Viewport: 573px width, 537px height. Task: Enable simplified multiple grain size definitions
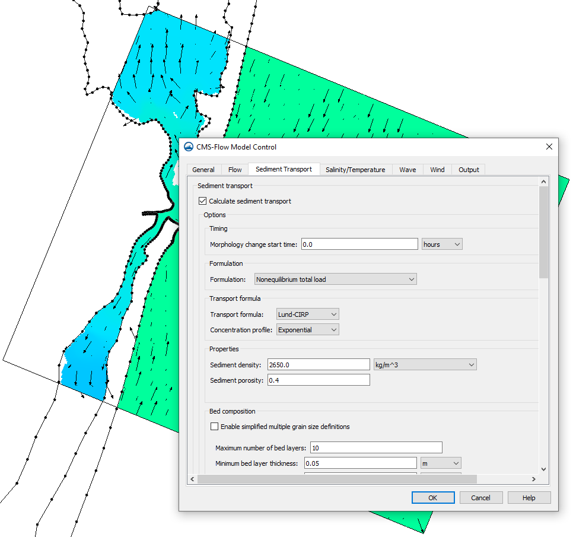215,426
